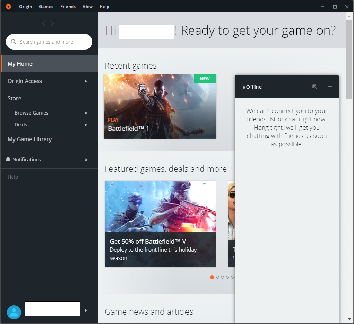Click the NEW badge on Battlefield 1
This screenshot has width=354, height=324.
point(205,79)
